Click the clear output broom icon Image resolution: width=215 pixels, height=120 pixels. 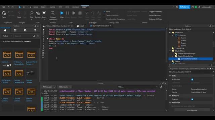point(161,87)
